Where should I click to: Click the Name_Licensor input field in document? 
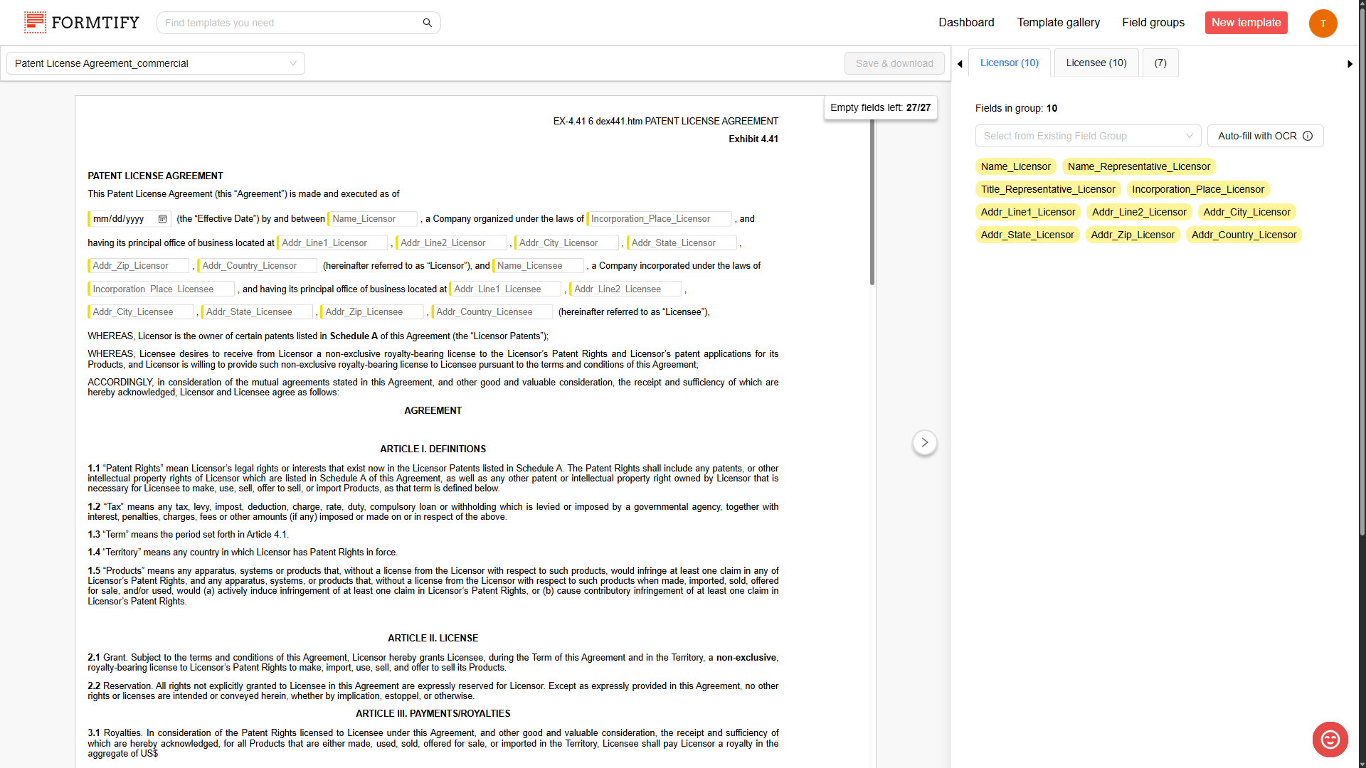click(x=373, y=219)
